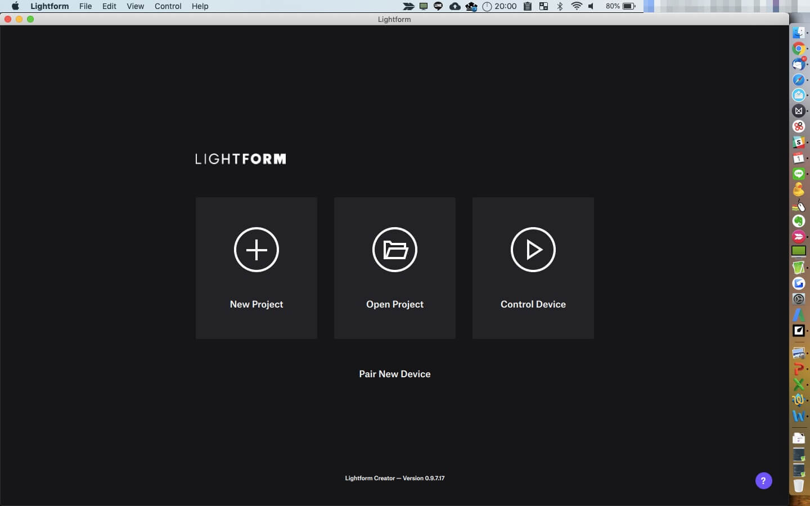Click the Lightform Creator version text

[x=395, y=478]
